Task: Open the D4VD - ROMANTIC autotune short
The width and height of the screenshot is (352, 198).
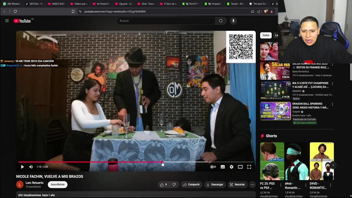Action: click(321, 161)
